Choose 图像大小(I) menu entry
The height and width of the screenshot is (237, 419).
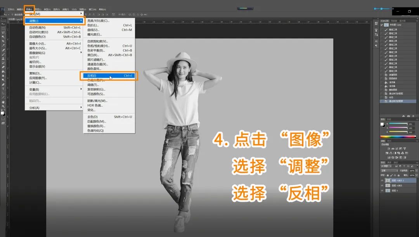pyautogui.click(x=54, y=43)
